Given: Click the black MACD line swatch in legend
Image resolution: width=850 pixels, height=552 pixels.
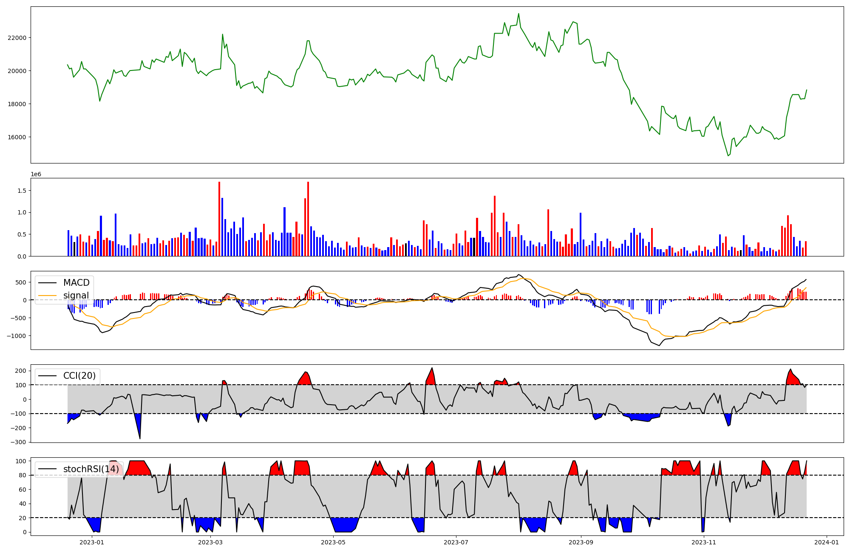Looking at the screenshot, I should [47, 283].
